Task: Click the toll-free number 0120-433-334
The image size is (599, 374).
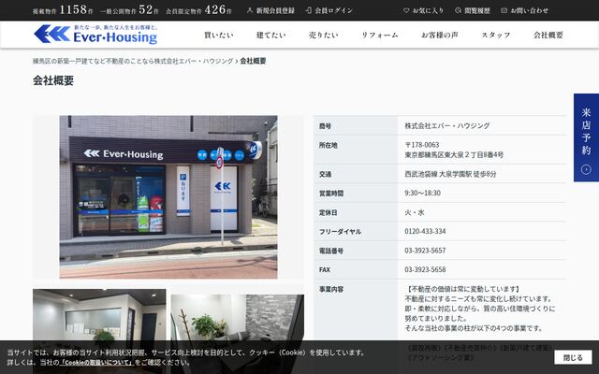Action: (425, 231)
